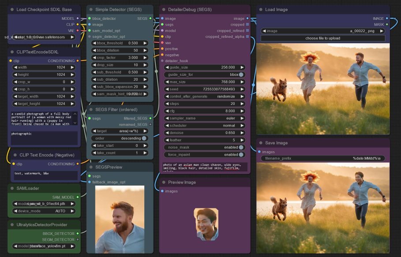Viewport: 401px width, 257px height.
Task: Click the SEGSPreview node title dot
Action: tap(91, 167)
